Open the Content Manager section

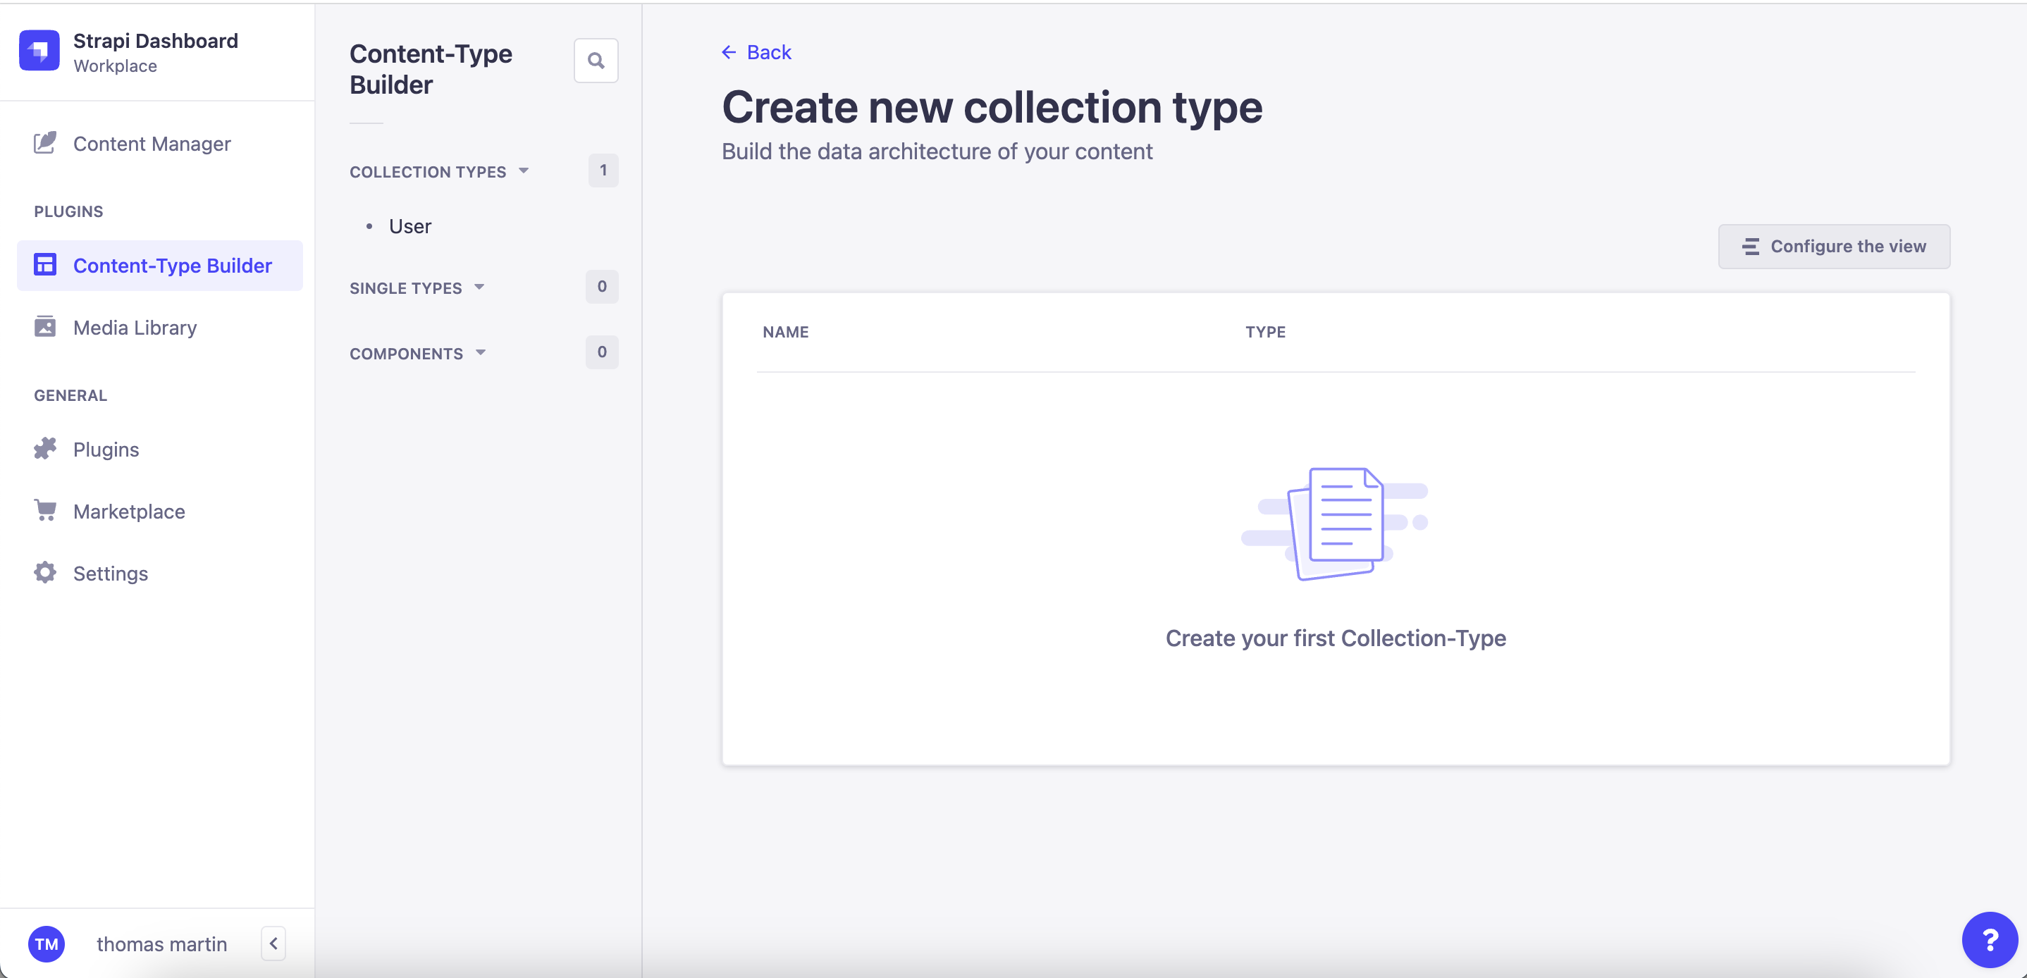coord(152,143)
